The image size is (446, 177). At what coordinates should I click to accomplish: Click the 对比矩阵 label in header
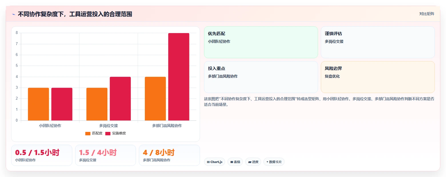click(x=427, y=14)
